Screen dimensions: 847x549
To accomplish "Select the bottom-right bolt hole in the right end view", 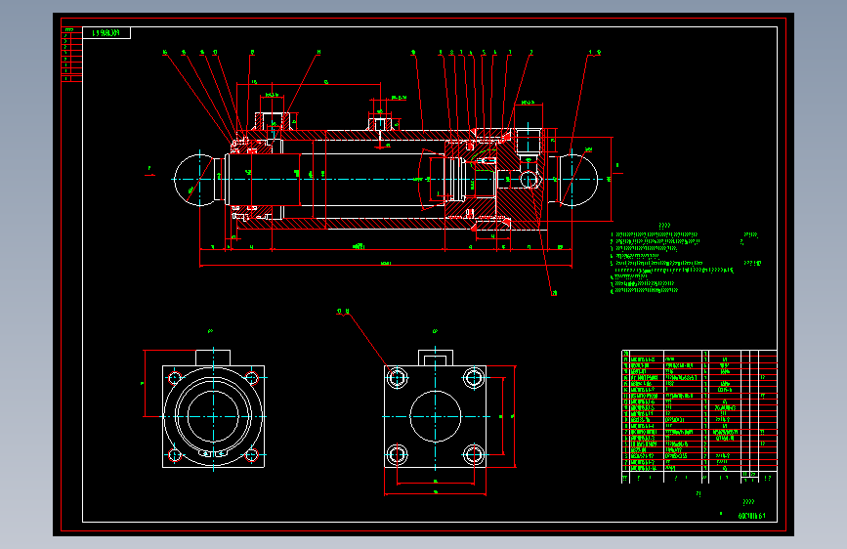I will point(474,454).
